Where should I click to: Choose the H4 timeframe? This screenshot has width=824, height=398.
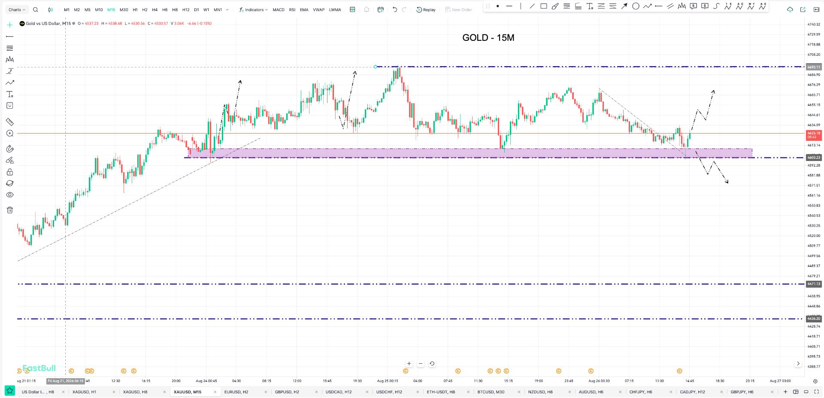pyautogui.click(x=154, y=9)
